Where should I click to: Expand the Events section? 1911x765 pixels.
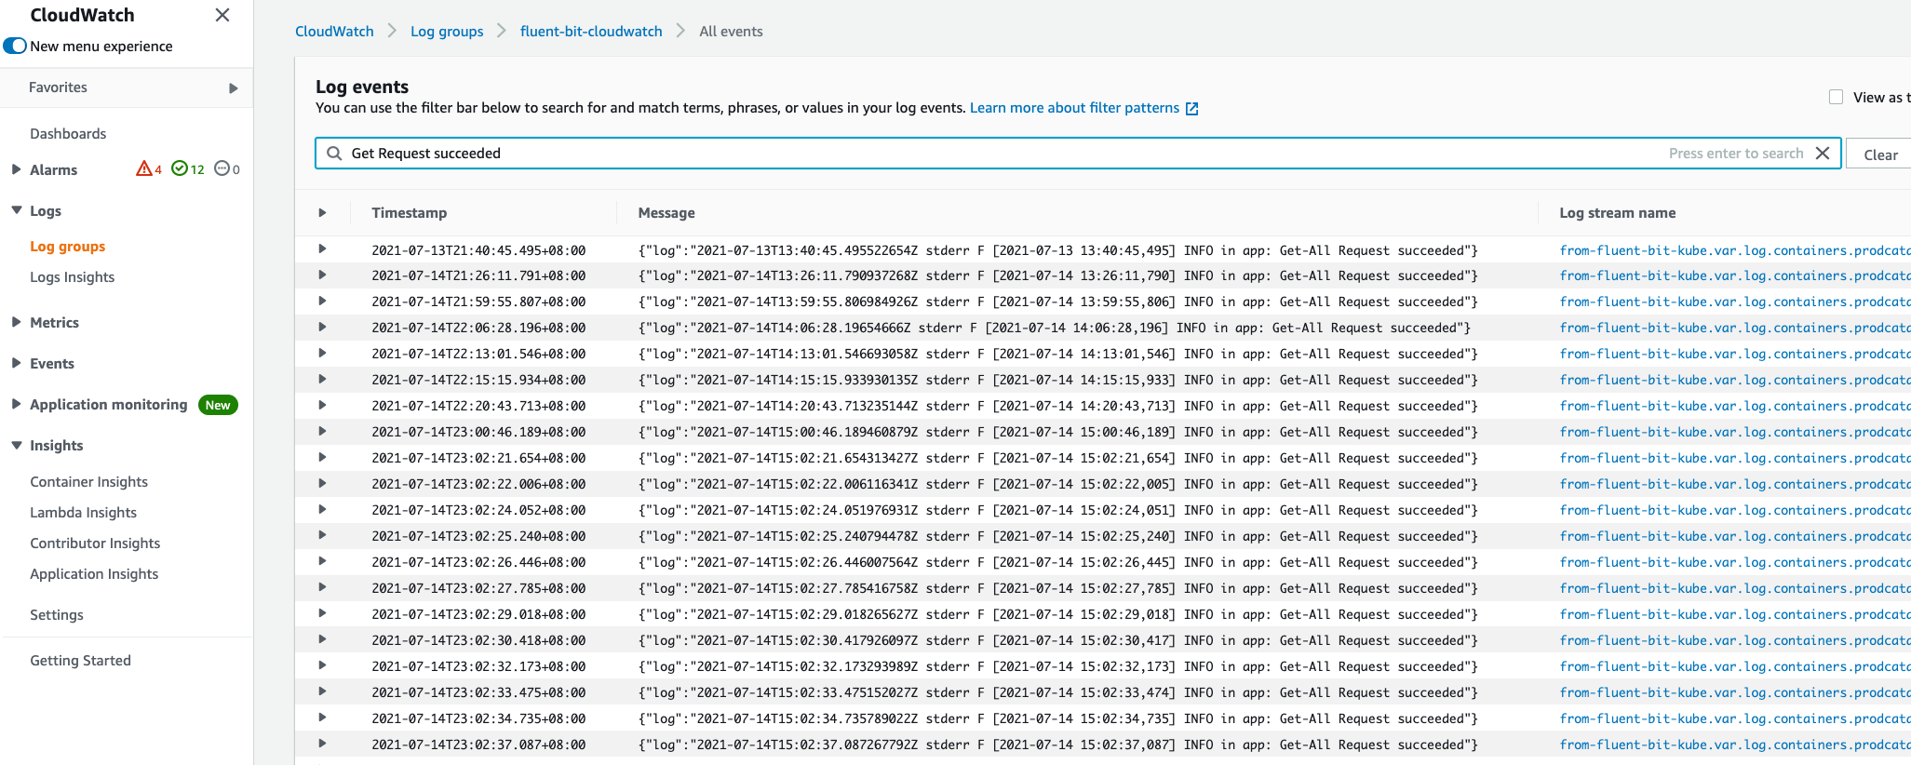click(16, 363)
